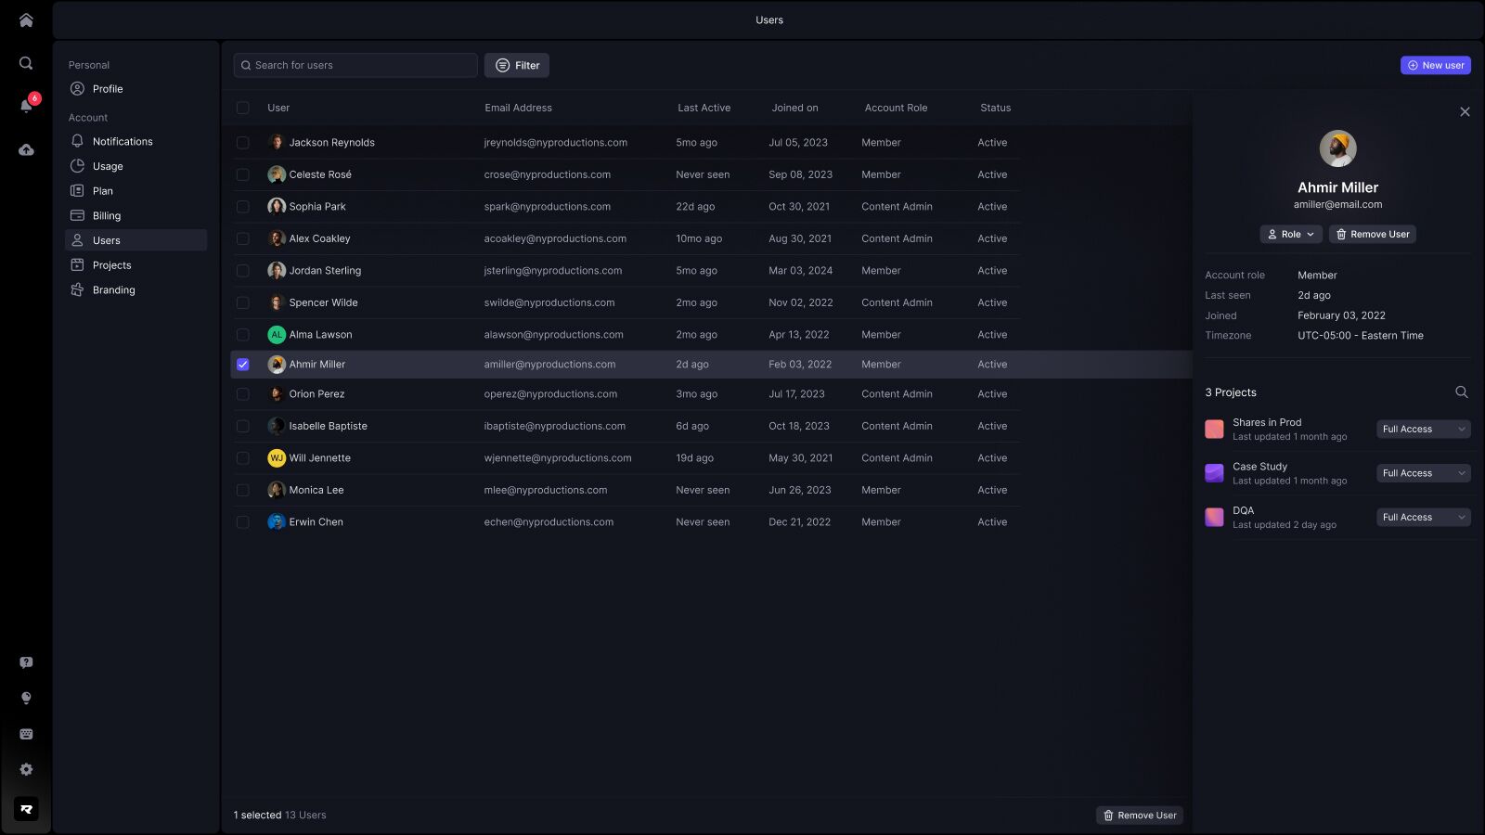Image resolution: width=1485 pixels, height=835 pixels.
Task: Check notifications via the bell icon
Action: (26, 105)
